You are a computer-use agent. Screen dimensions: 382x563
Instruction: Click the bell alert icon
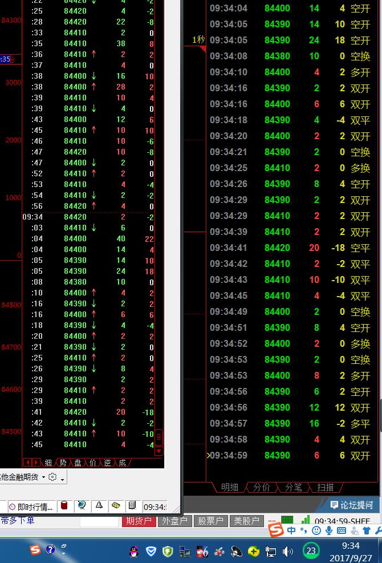[x=99, y=506]
